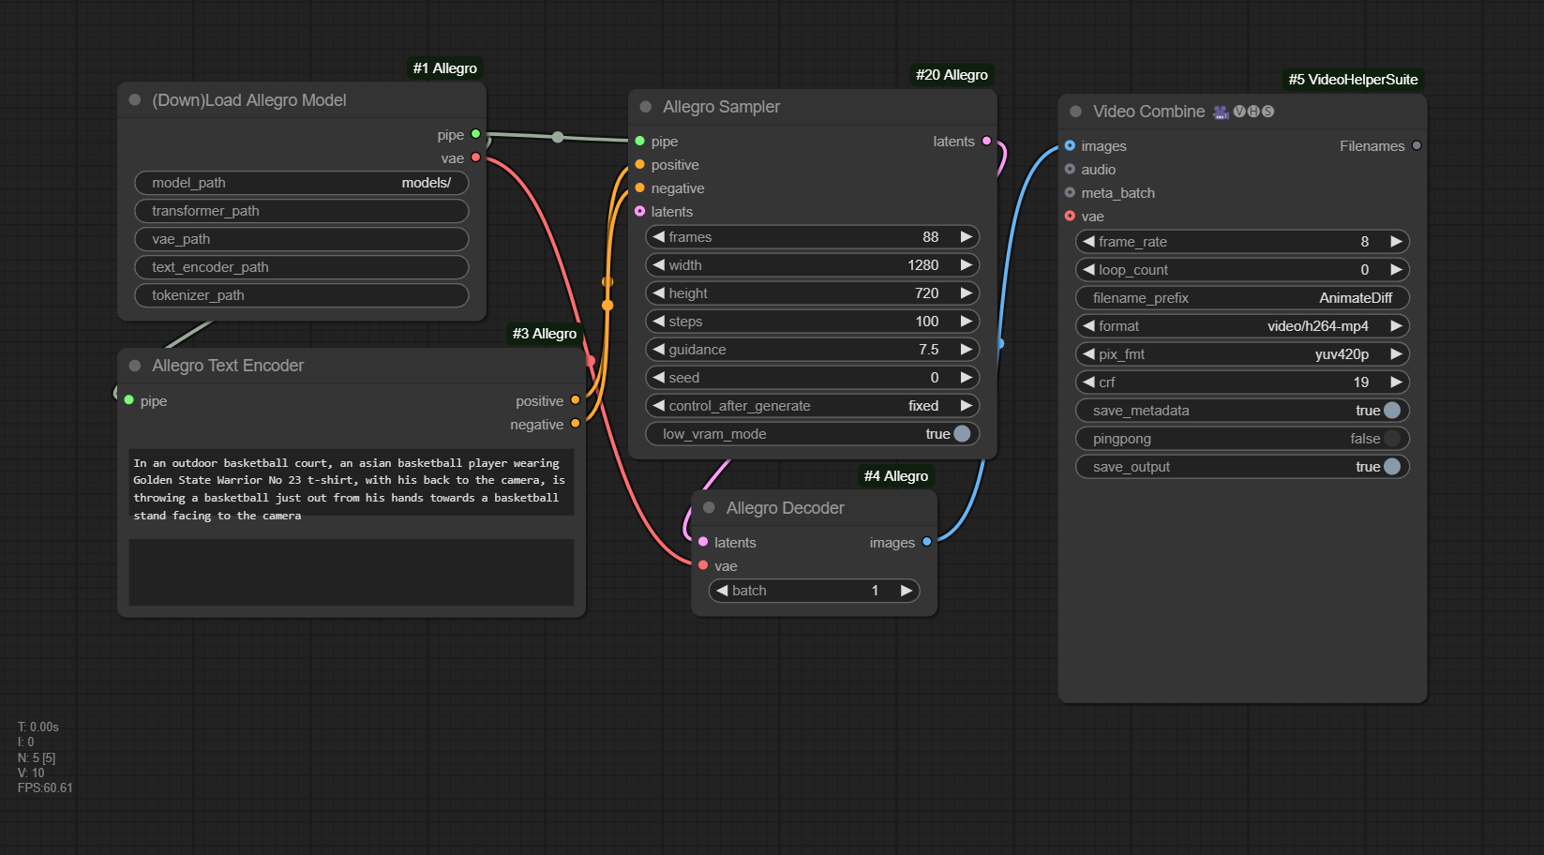
Task: Click the latents output port on Allegro Sampler
Action: coord(986,141)
